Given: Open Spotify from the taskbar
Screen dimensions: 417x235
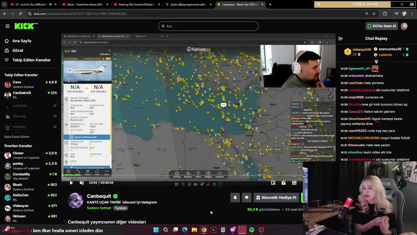Looking at the screenshot, I should click(252, 230).
